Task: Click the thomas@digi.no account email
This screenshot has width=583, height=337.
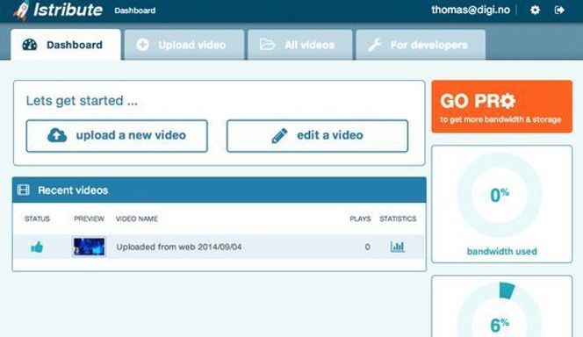Action: tap(471, 10)
